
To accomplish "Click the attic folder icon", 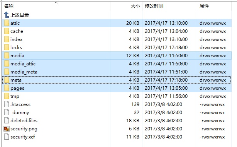I will tap(7, 23).
